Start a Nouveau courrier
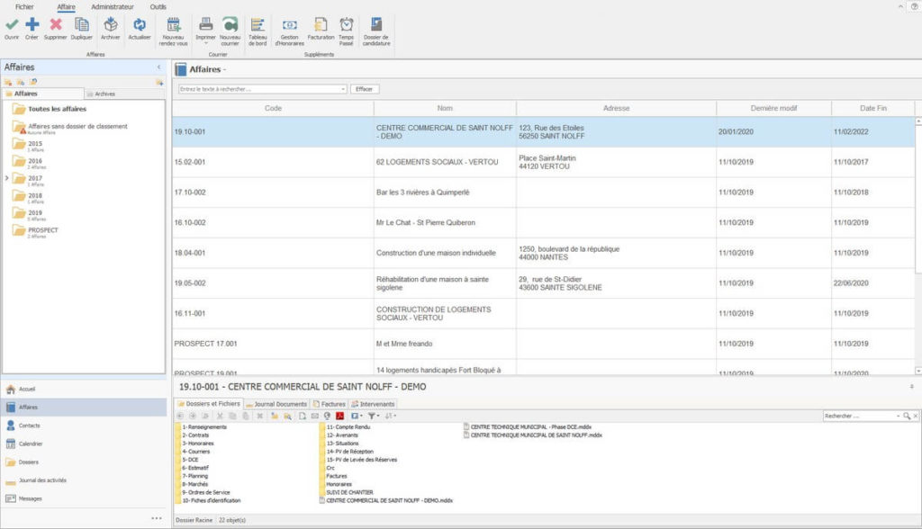 coord(230,27)
